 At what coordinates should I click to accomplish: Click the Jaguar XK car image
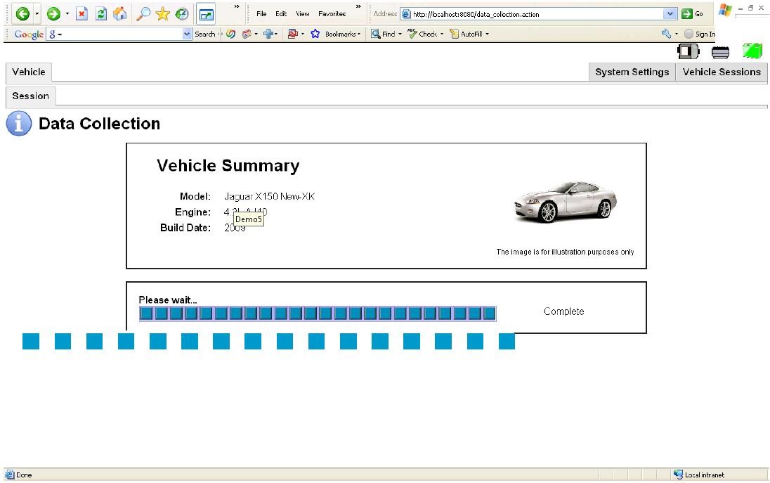tap(566, 202)
